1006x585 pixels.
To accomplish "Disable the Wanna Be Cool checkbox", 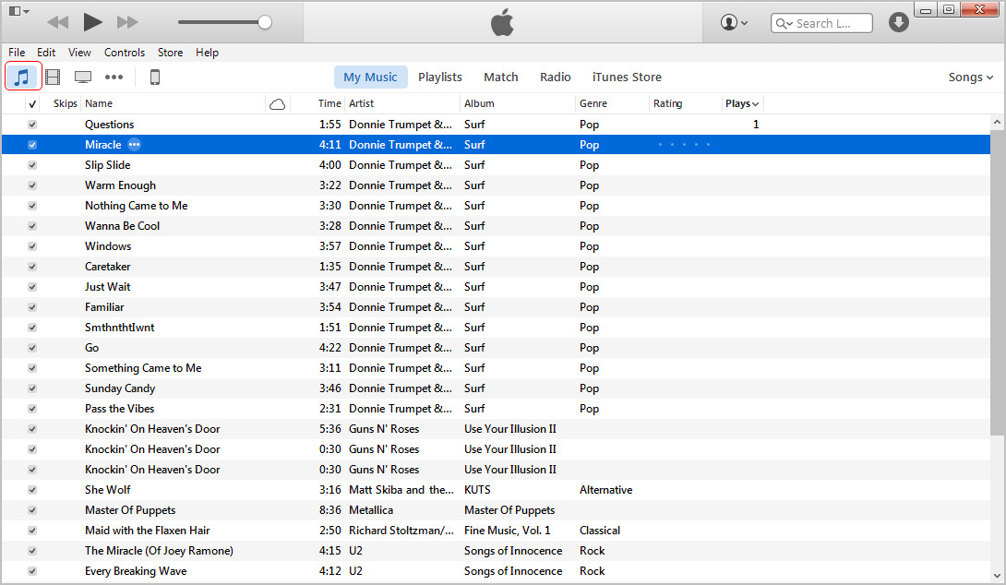I will point(32,226).
